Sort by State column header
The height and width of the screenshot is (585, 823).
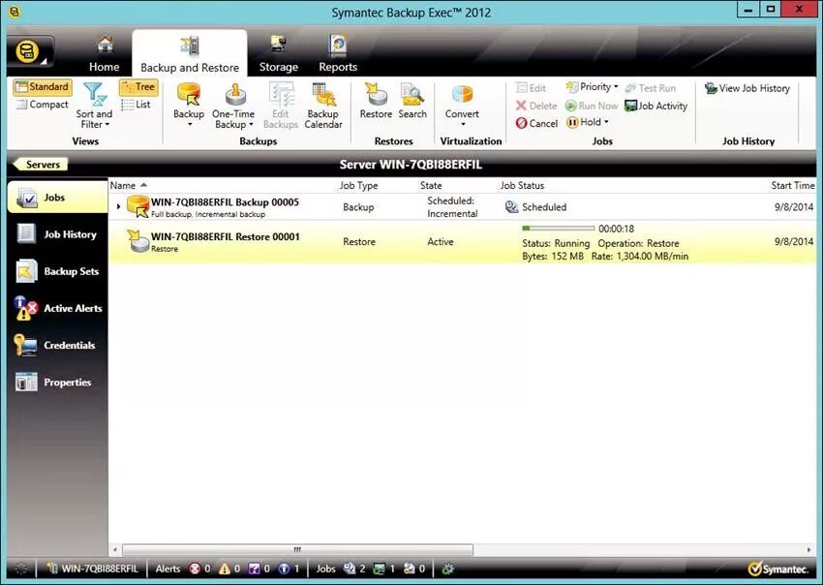point(431,185)
